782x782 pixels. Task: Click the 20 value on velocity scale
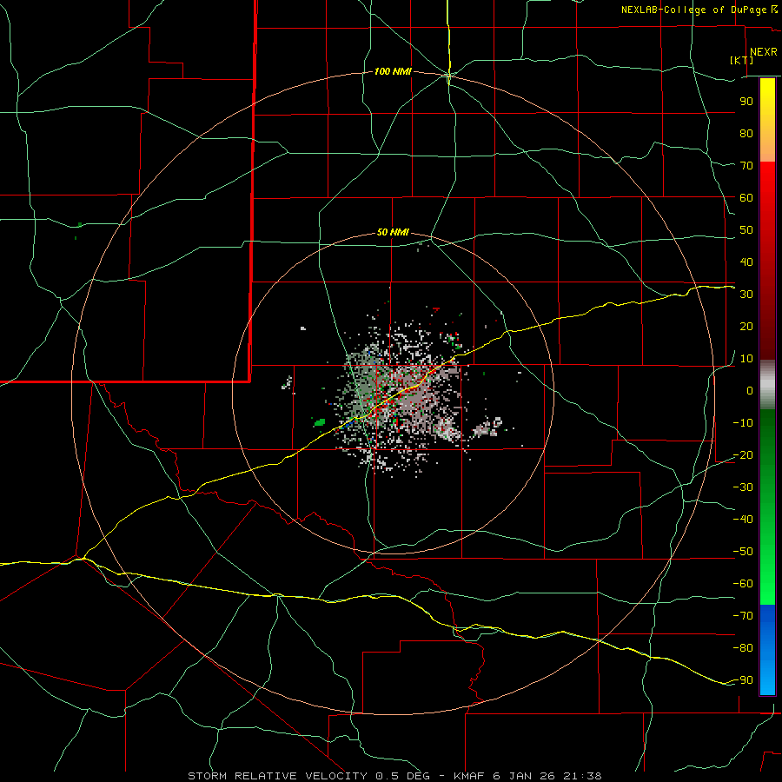click(746, 326)
